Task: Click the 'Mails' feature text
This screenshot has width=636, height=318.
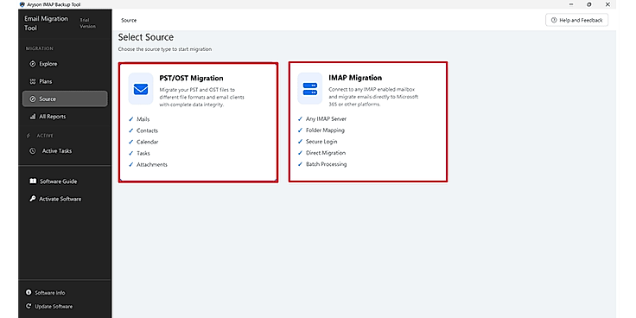Action: (143, 119)
